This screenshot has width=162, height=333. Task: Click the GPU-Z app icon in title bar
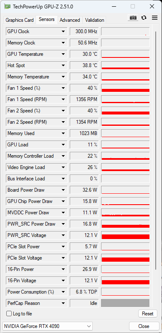click(x=8, y=6)
